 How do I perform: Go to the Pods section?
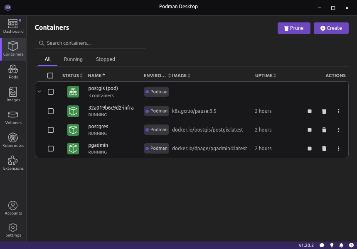click(13, 72)
